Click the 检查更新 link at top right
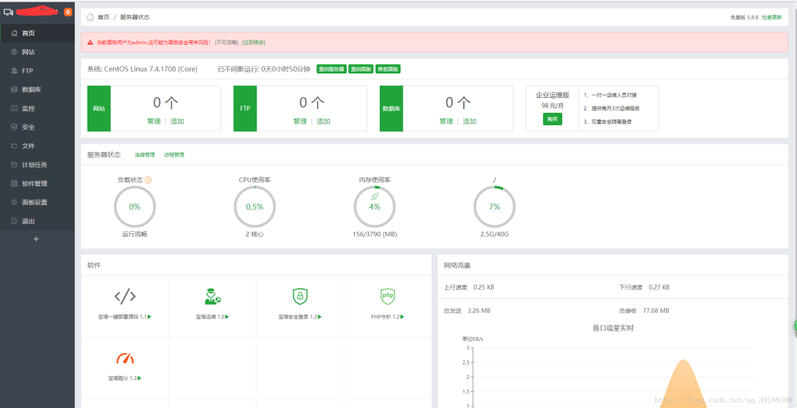The width and height of the screenshot is (797, 408). coord(771,17)
